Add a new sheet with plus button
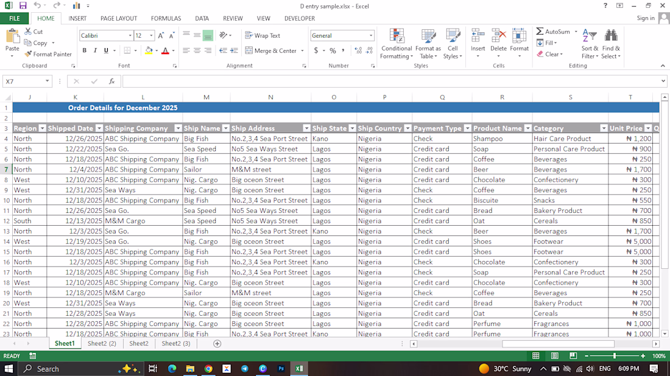670x376 pixels. [217, 344]
